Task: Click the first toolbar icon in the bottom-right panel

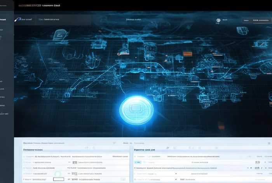Action: (167, 148)
